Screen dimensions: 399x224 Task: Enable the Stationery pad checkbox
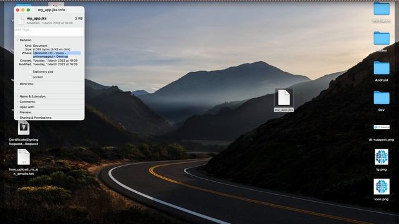pyautogui.click(x=30, y=72)
